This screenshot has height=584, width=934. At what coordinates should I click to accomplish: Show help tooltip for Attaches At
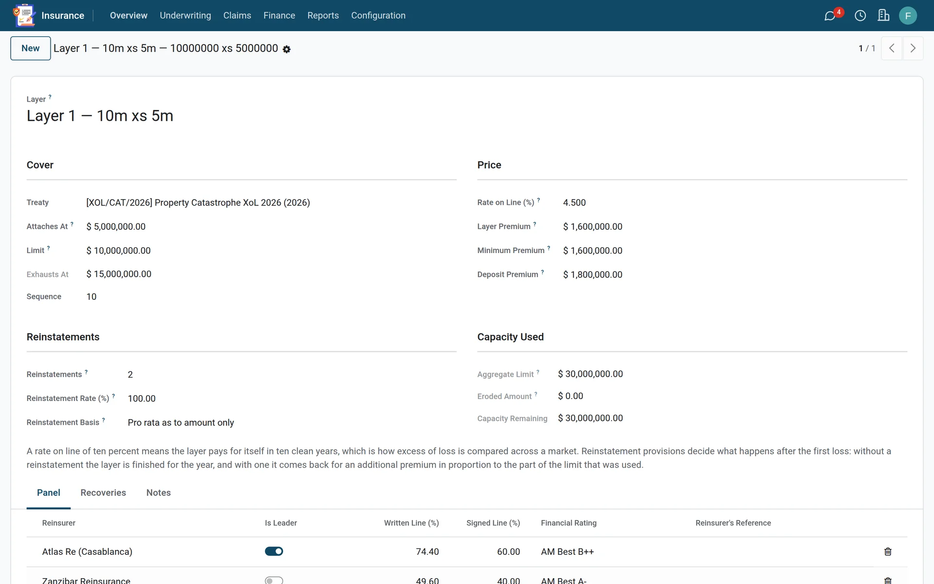pyautogui.click(x=72, y=224)
